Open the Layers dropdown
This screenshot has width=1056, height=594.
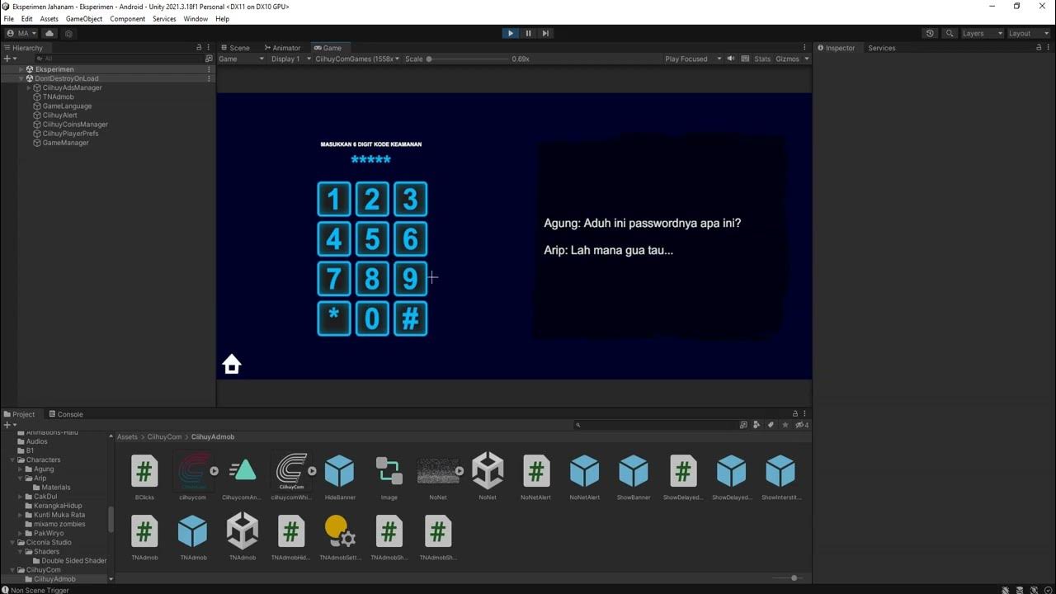pos(981,33)
